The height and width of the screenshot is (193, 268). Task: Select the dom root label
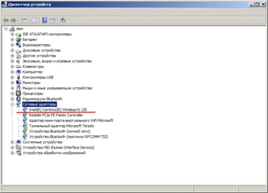(20, 29)
